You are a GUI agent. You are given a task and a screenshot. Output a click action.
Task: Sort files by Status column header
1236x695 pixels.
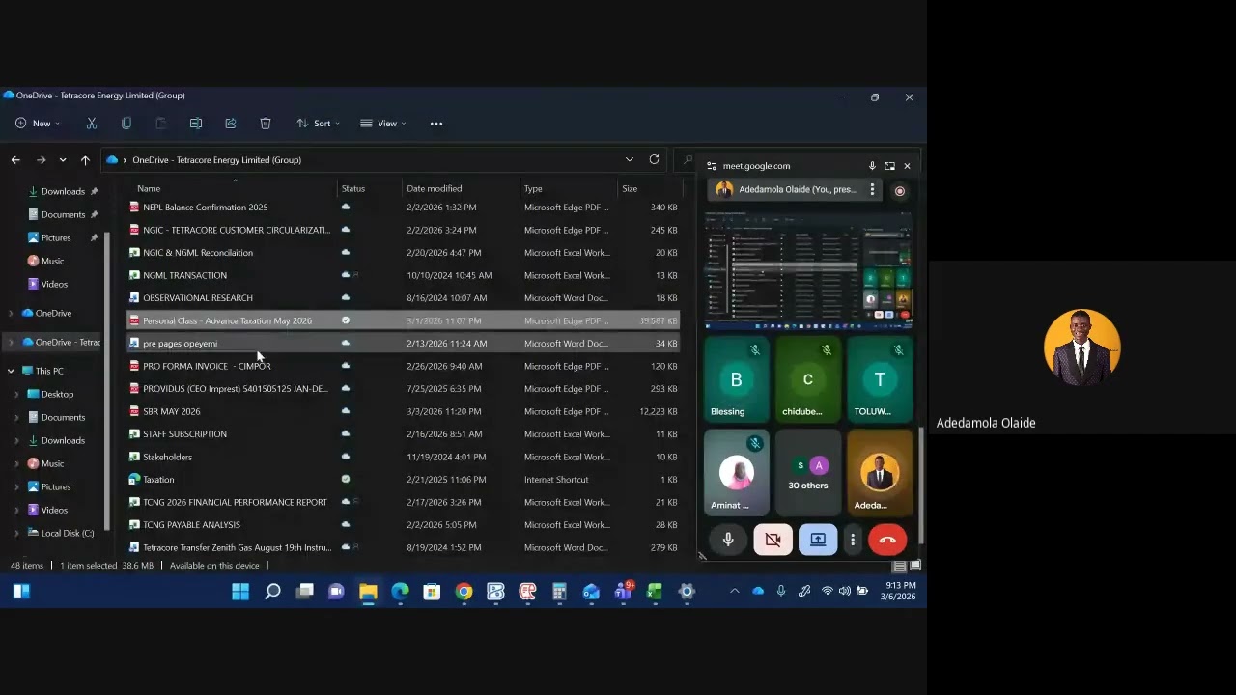(353, 188)
